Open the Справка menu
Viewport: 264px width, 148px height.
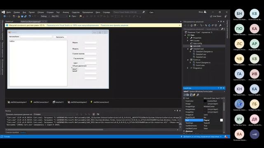pos(106,12)
